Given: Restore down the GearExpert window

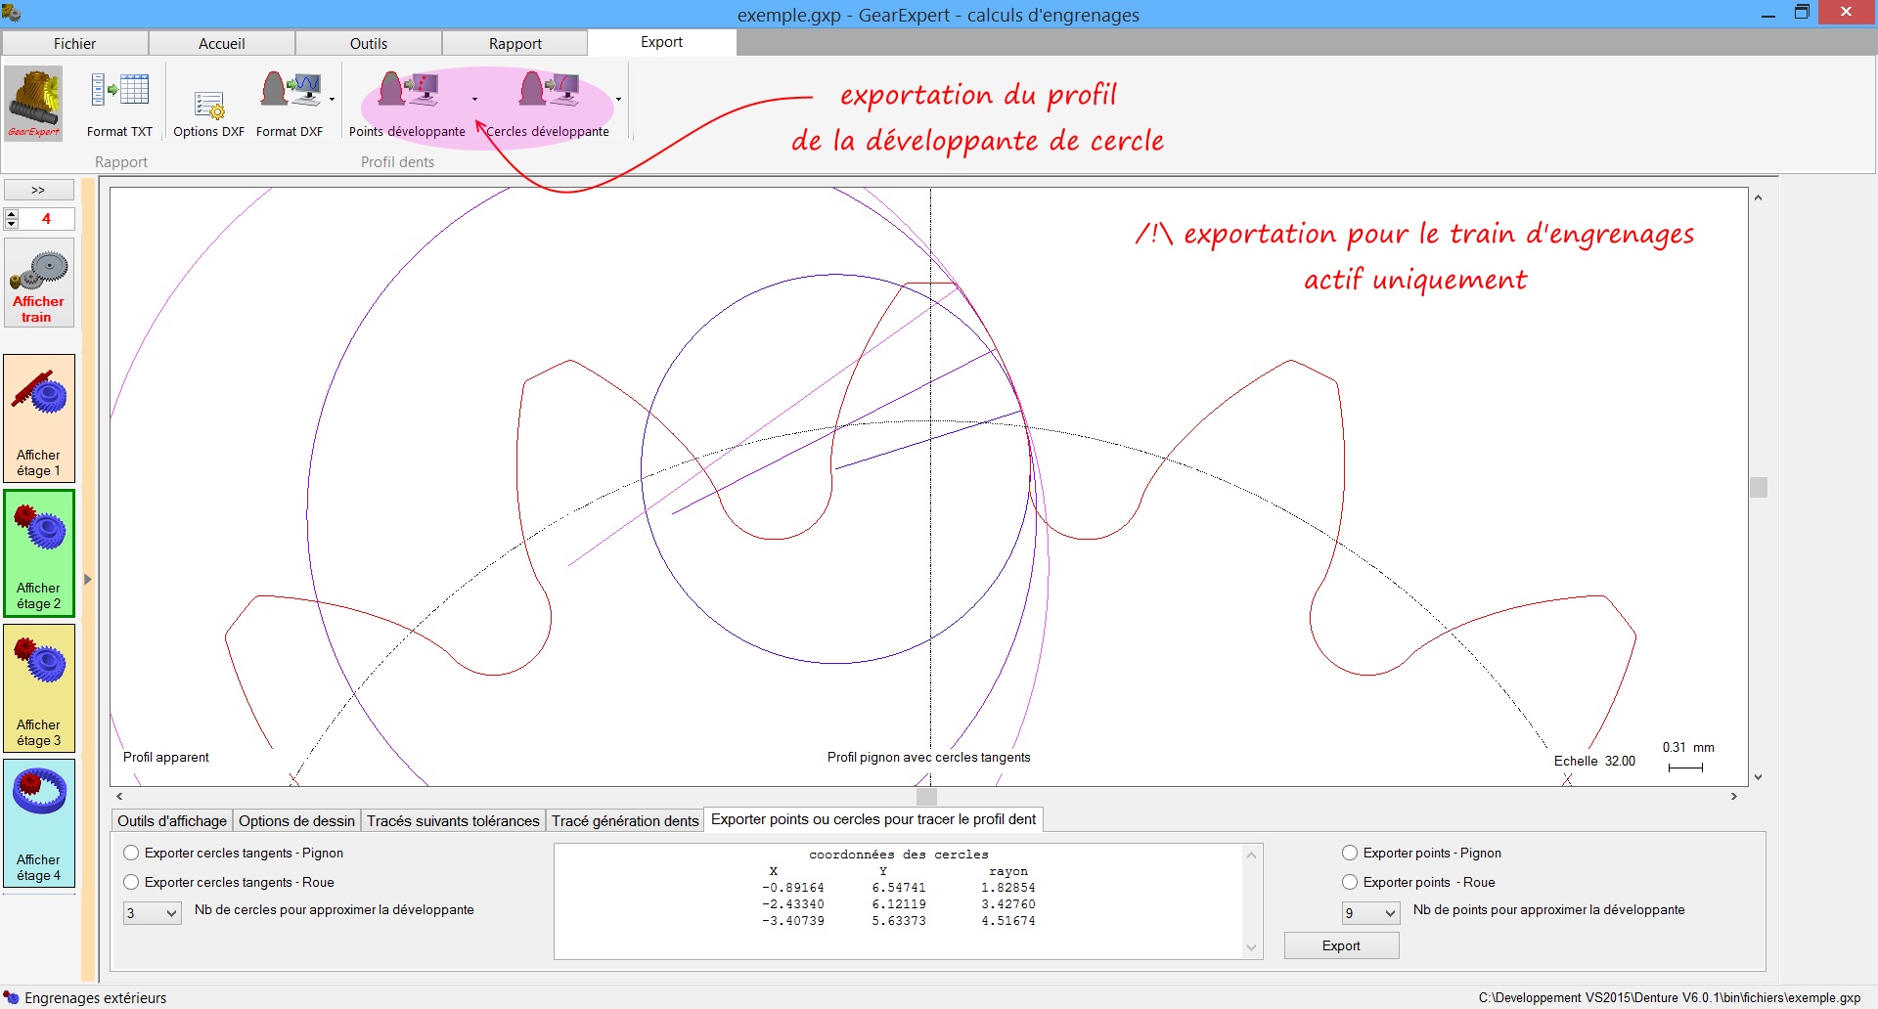Looking at the screenshot, I should (1802, 13).
